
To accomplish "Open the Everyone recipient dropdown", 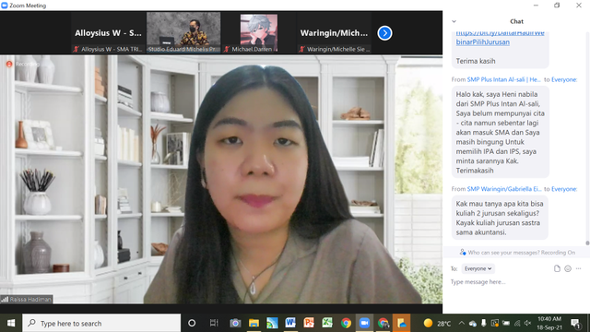I will point(478,268).
